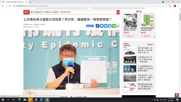Open a new browser tab
181x102 pixels.
[30, 2]
